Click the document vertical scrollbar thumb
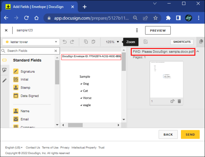Screen dimensions: 205x157 pyautogui.click(x=124, y=62)
